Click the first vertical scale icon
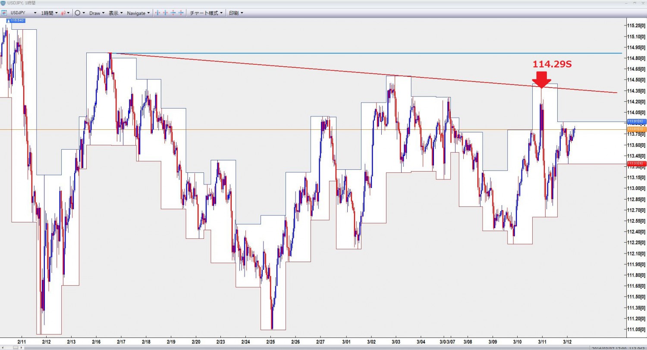Screen dimensions: 647x350 pos(173,13)
